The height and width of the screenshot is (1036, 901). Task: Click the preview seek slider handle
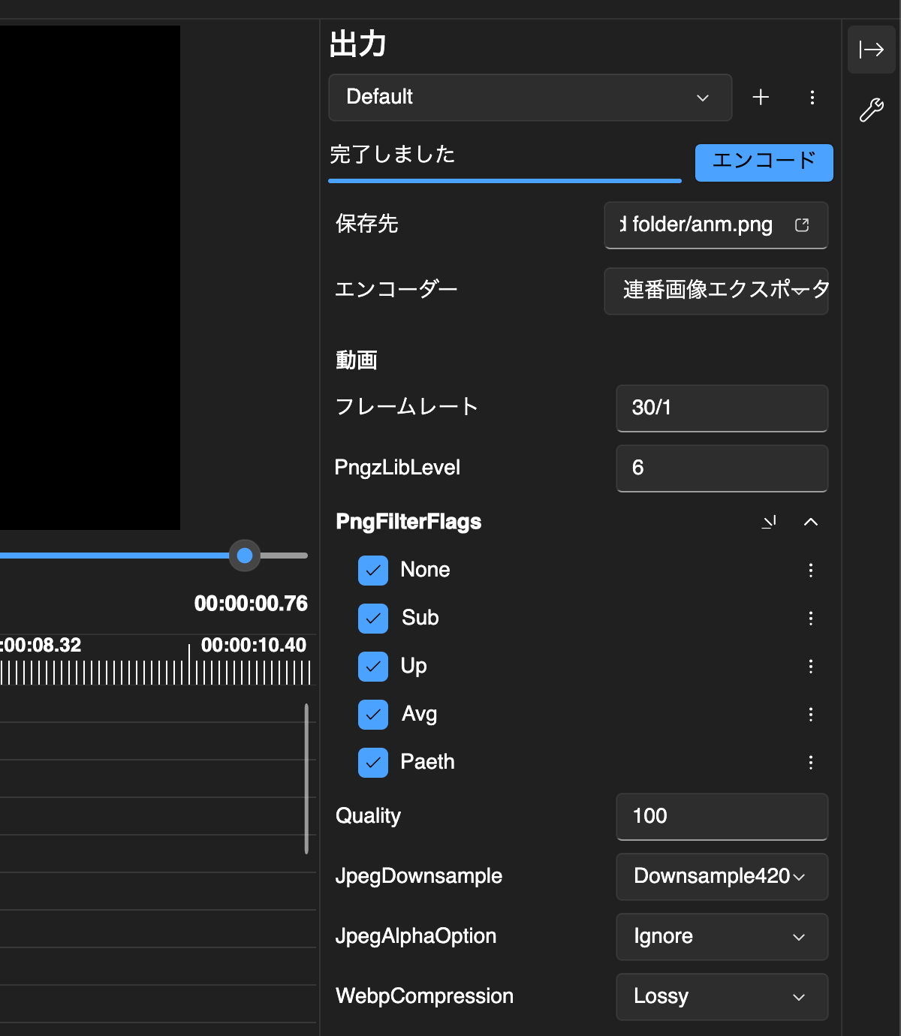click(245, 556)
